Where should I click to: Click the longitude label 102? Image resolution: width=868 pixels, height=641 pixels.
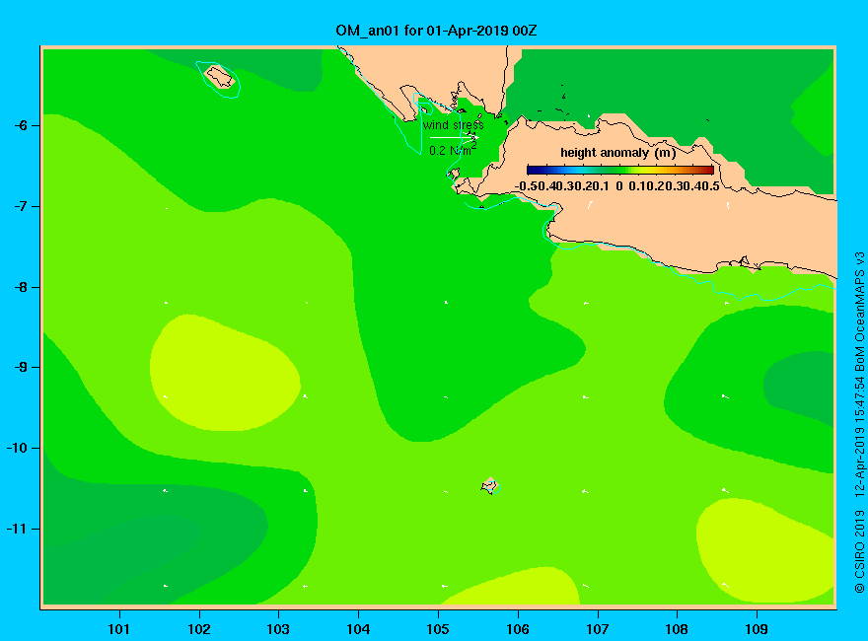point(198,629)
